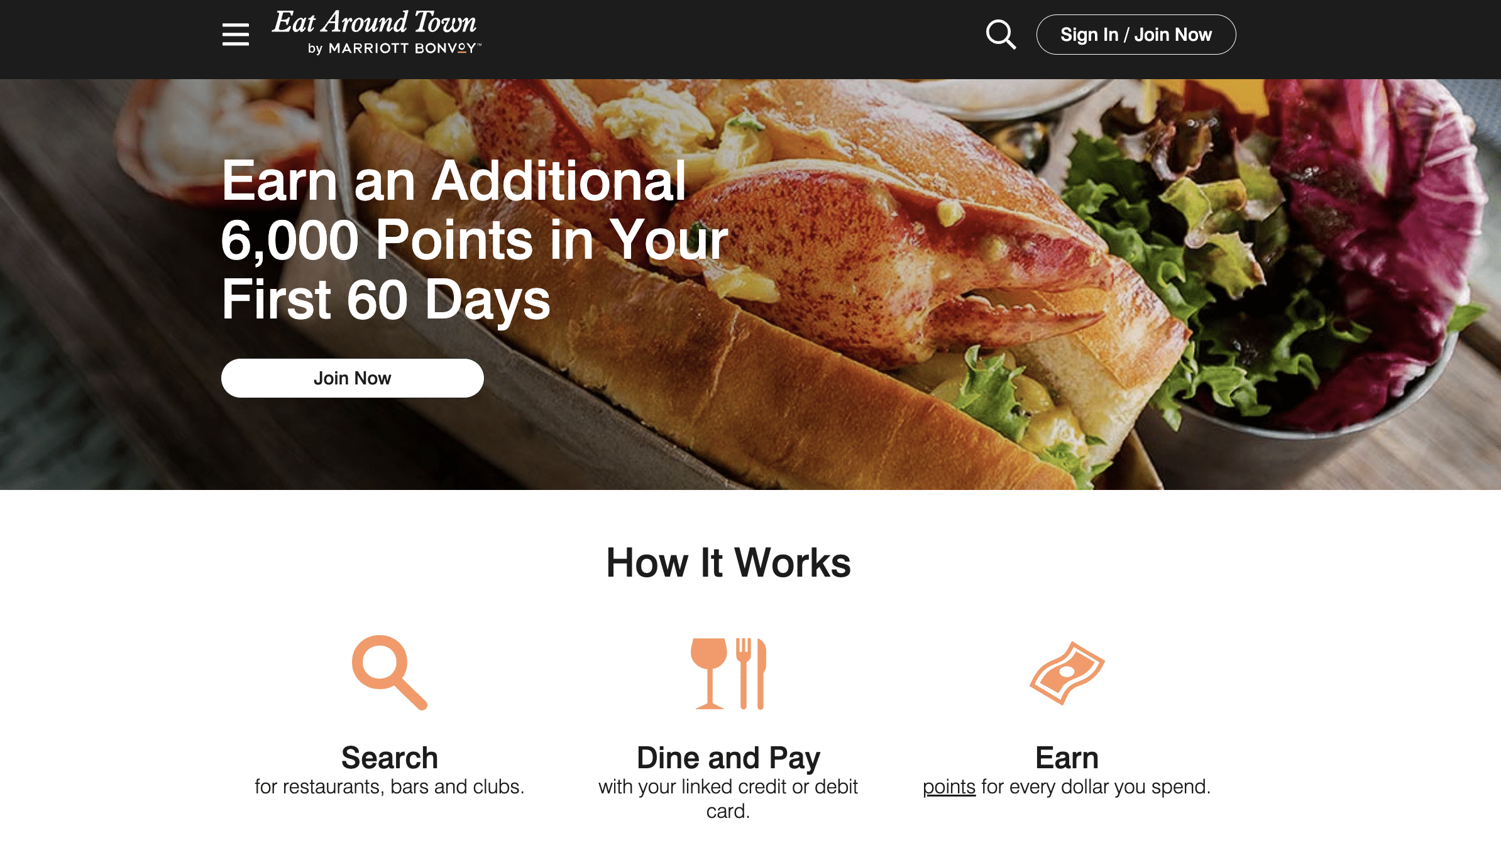The image size is (1501, 843).
Task: Open the hamburger navigation menu
Action: 236,35
